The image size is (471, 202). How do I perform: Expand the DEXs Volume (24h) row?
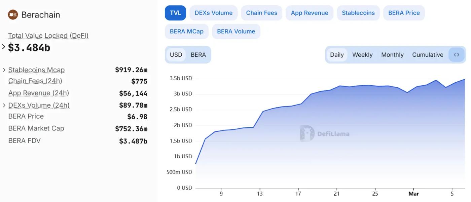tap(4, 105)
